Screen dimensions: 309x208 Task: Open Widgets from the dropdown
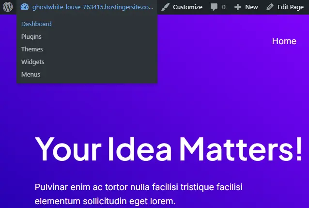(33, 62)
